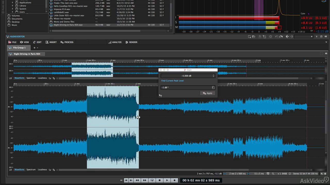Navigate backward with the left arrow icon

(x=287, y=37)
